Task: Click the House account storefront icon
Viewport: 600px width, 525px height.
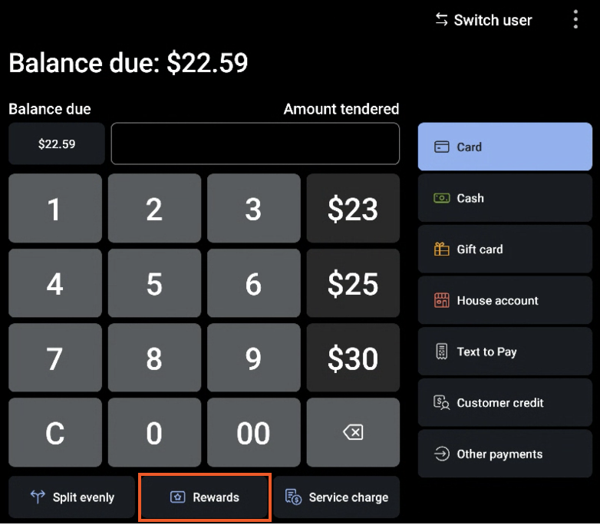Action: click(441, 301)
